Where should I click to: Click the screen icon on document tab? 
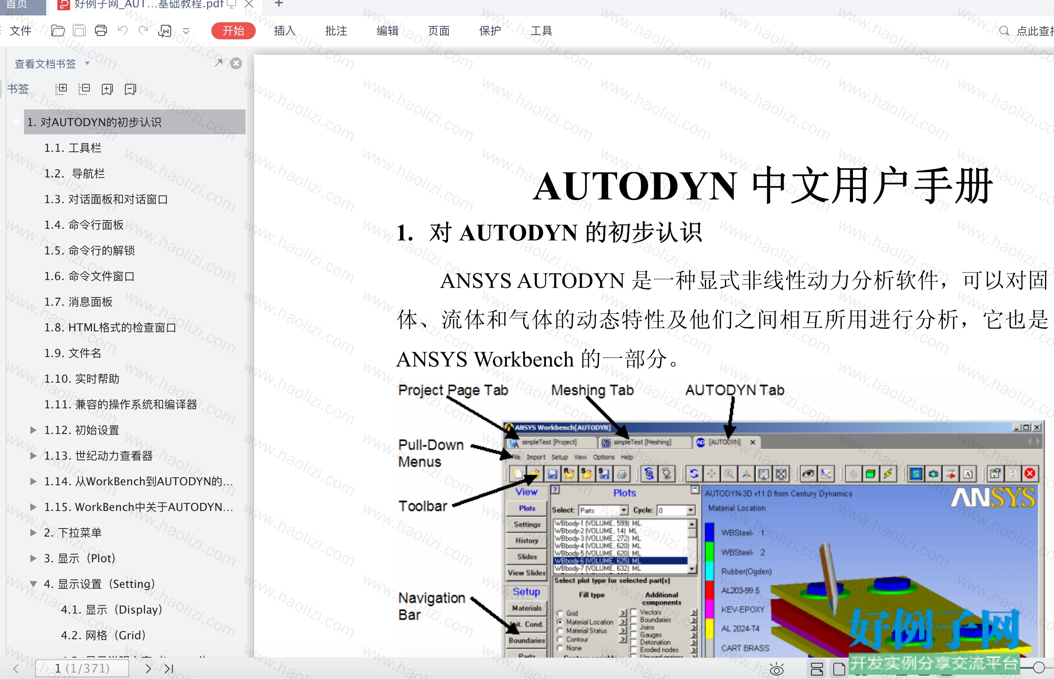pos(231,4)
